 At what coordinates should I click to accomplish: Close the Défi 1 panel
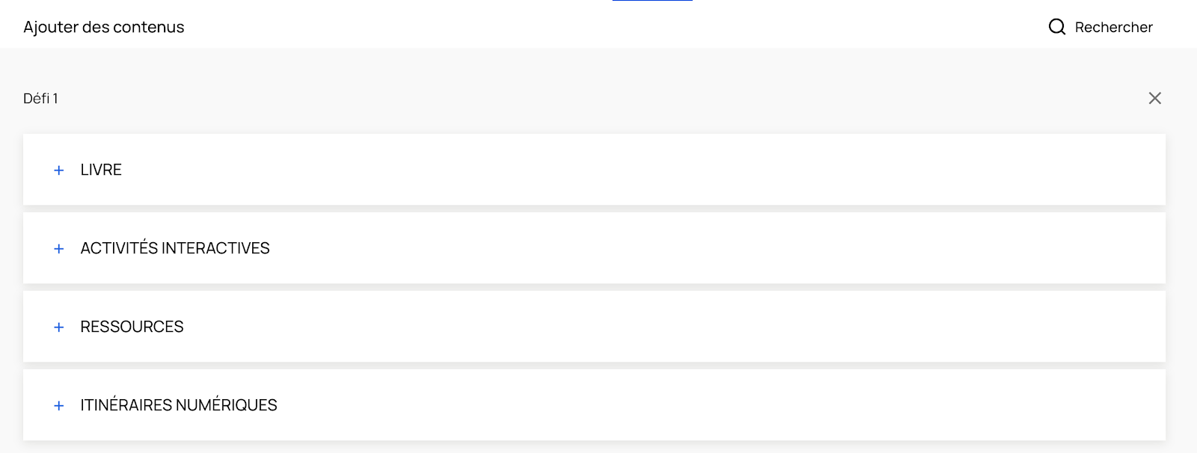pos(1154,99)
